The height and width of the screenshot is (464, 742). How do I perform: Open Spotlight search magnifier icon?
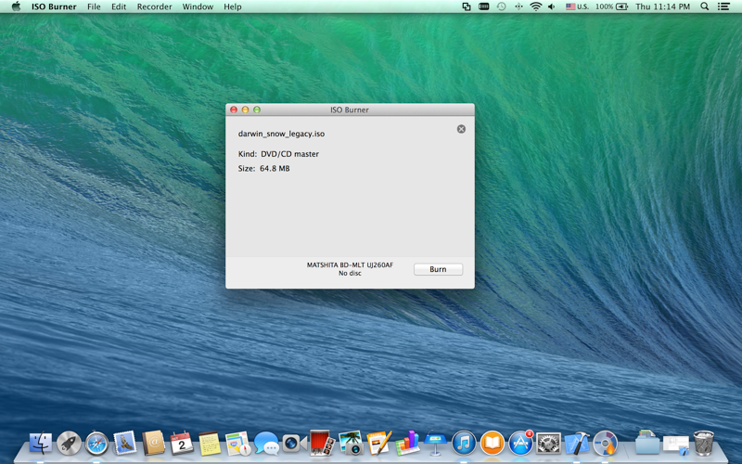point(705,6)
